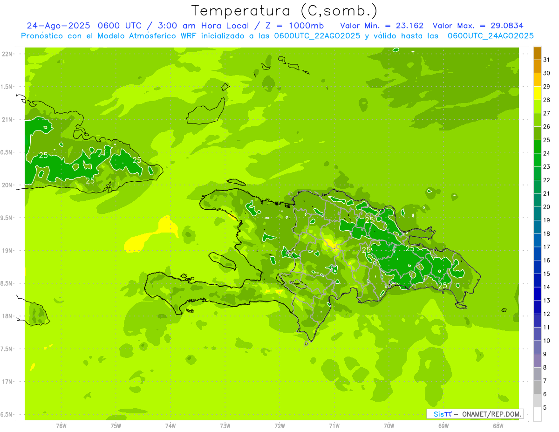Click the "19N" latitude label
The height and width of the screenshot is (432, 559).
[x=7, y=251]
